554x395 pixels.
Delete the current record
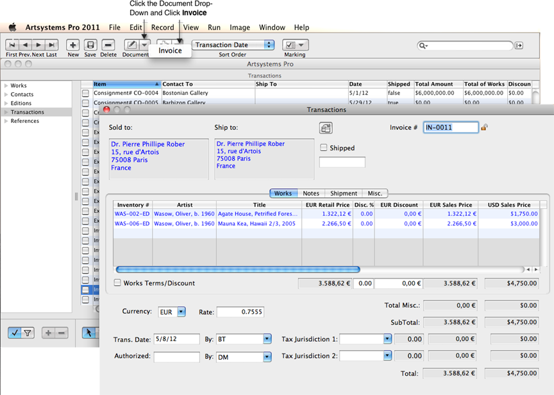(108, 45)
